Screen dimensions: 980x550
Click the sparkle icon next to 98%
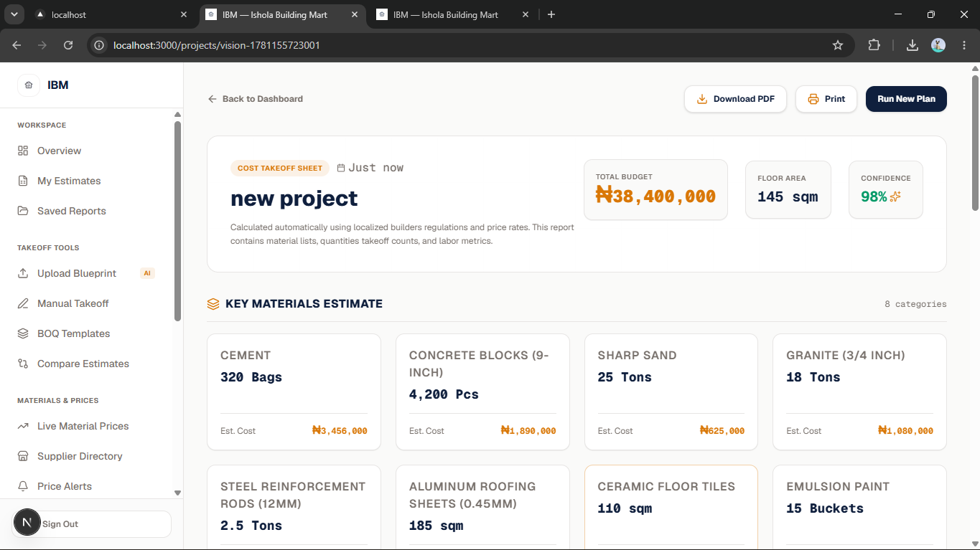coord(895,196)
